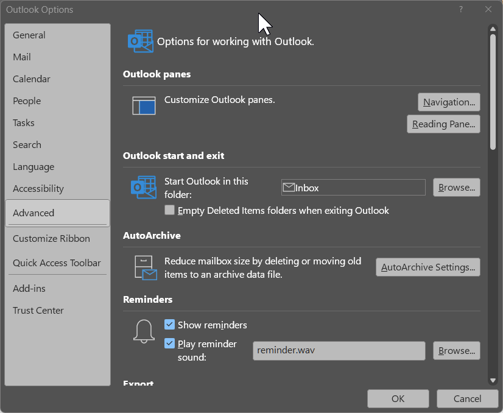503x413 pixels.
Task: Confirm changes with the OK button
Action: click(x=398, y=398)
